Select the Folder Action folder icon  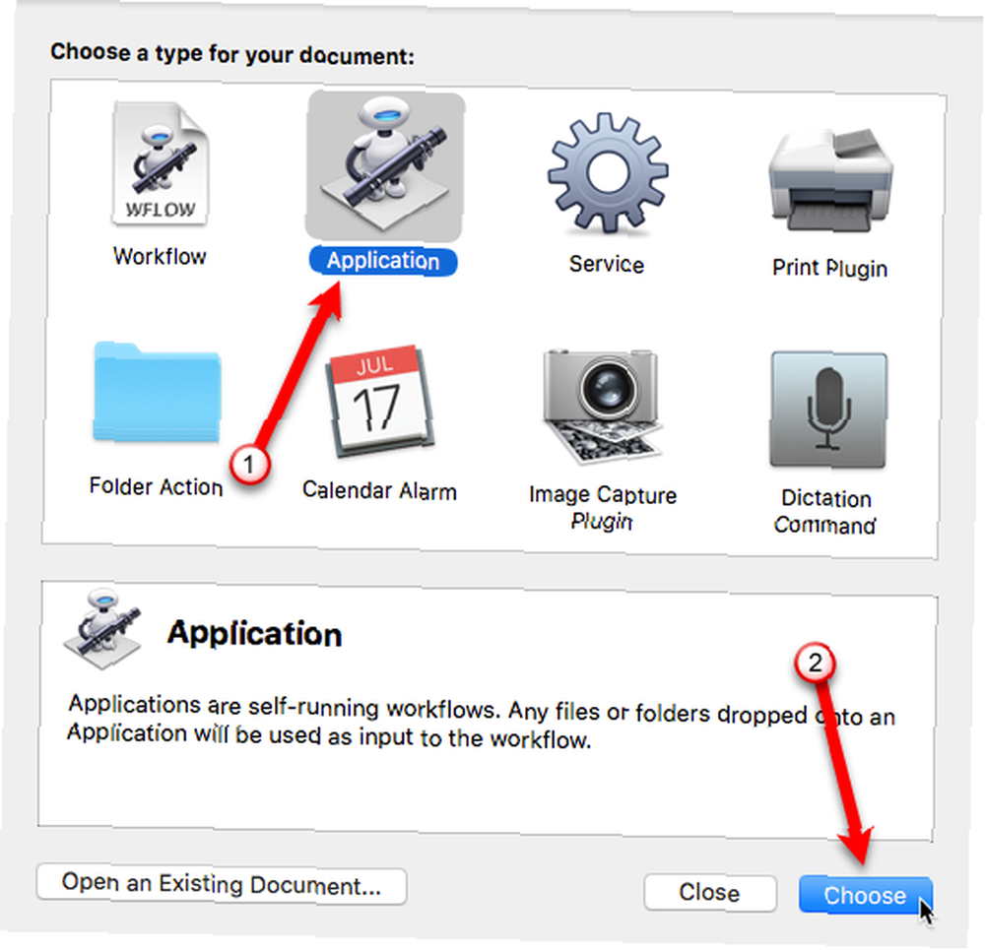(x=157, y=392)
